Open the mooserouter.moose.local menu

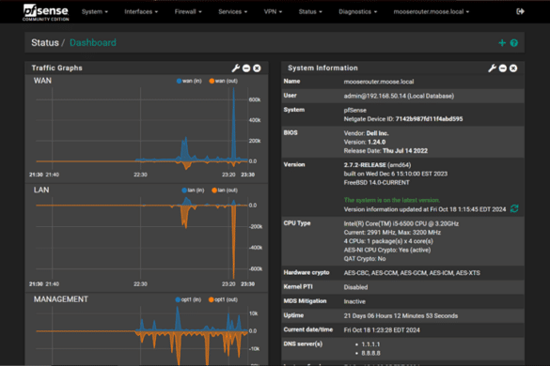(x=431, y=11)
